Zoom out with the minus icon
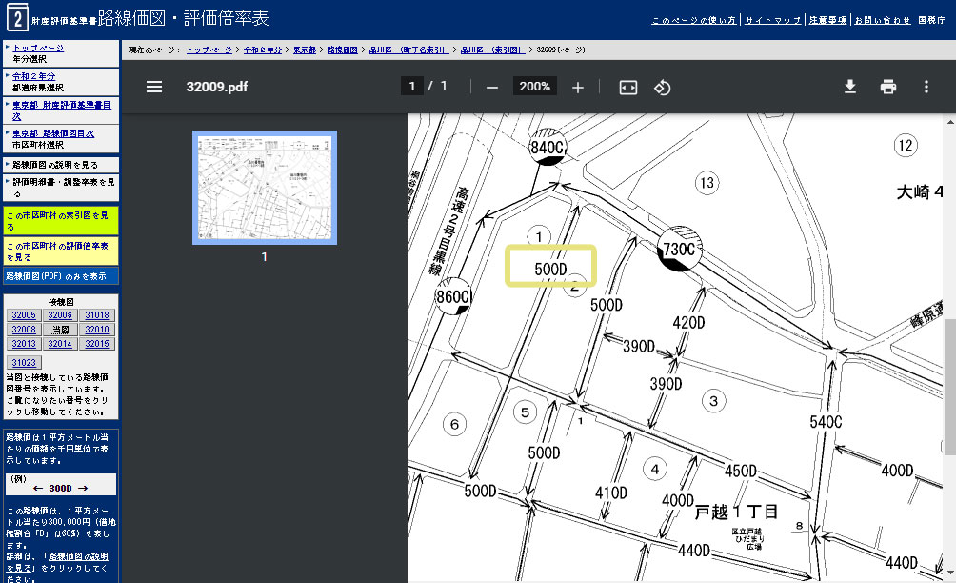This screenshot has height=583, width=956. (x=492, y=87)
